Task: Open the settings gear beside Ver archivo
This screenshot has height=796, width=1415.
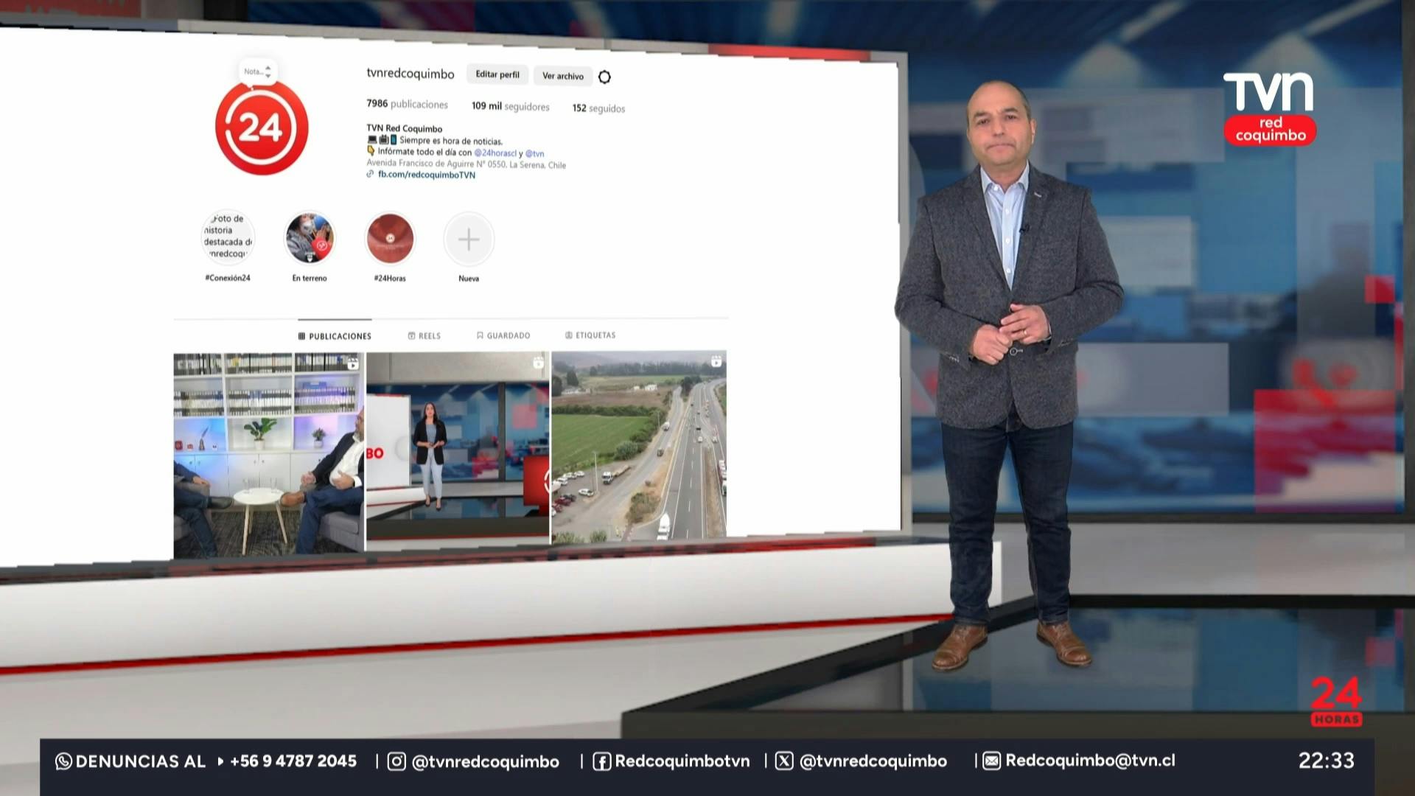Action: (604, 77)
